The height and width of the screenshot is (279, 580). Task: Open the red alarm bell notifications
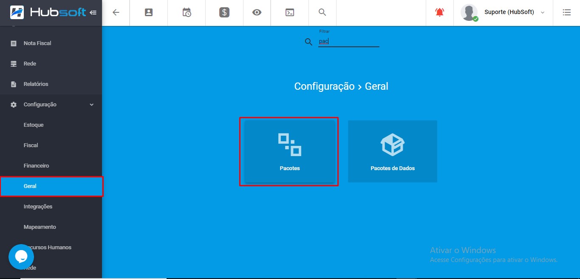pos(439,12)
